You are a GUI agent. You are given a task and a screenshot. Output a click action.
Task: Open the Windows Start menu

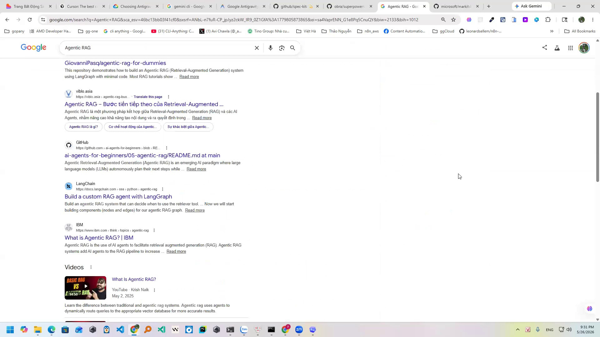point(10,330)
